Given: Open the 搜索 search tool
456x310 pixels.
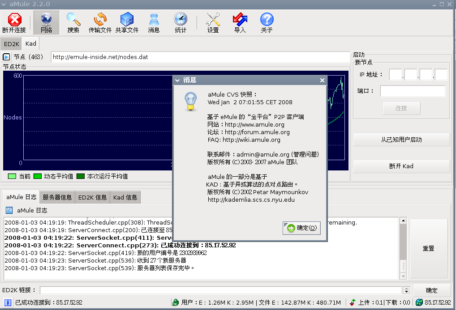Looking at the screenshot, I should pos(73,23).
